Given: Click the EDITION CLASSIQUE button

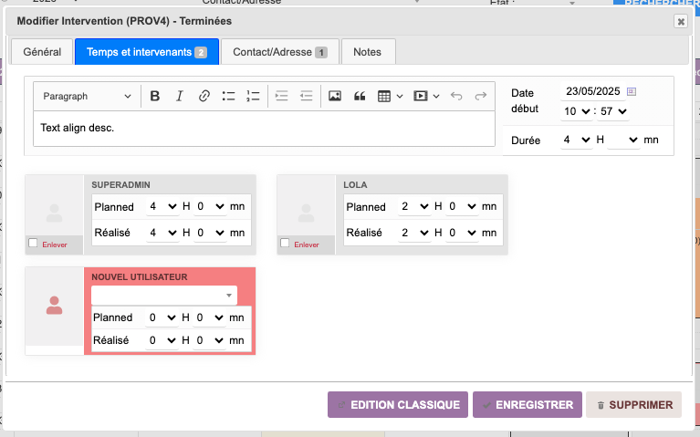Looking at the screenshot, I should coord(398,405).
